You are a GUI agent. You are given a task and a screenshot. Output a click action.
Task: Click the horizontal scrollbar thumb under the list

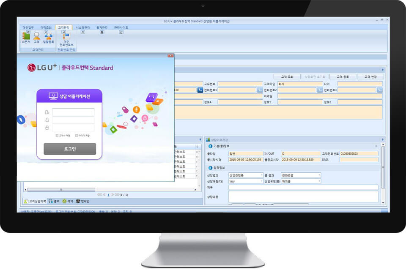[61, 190]
